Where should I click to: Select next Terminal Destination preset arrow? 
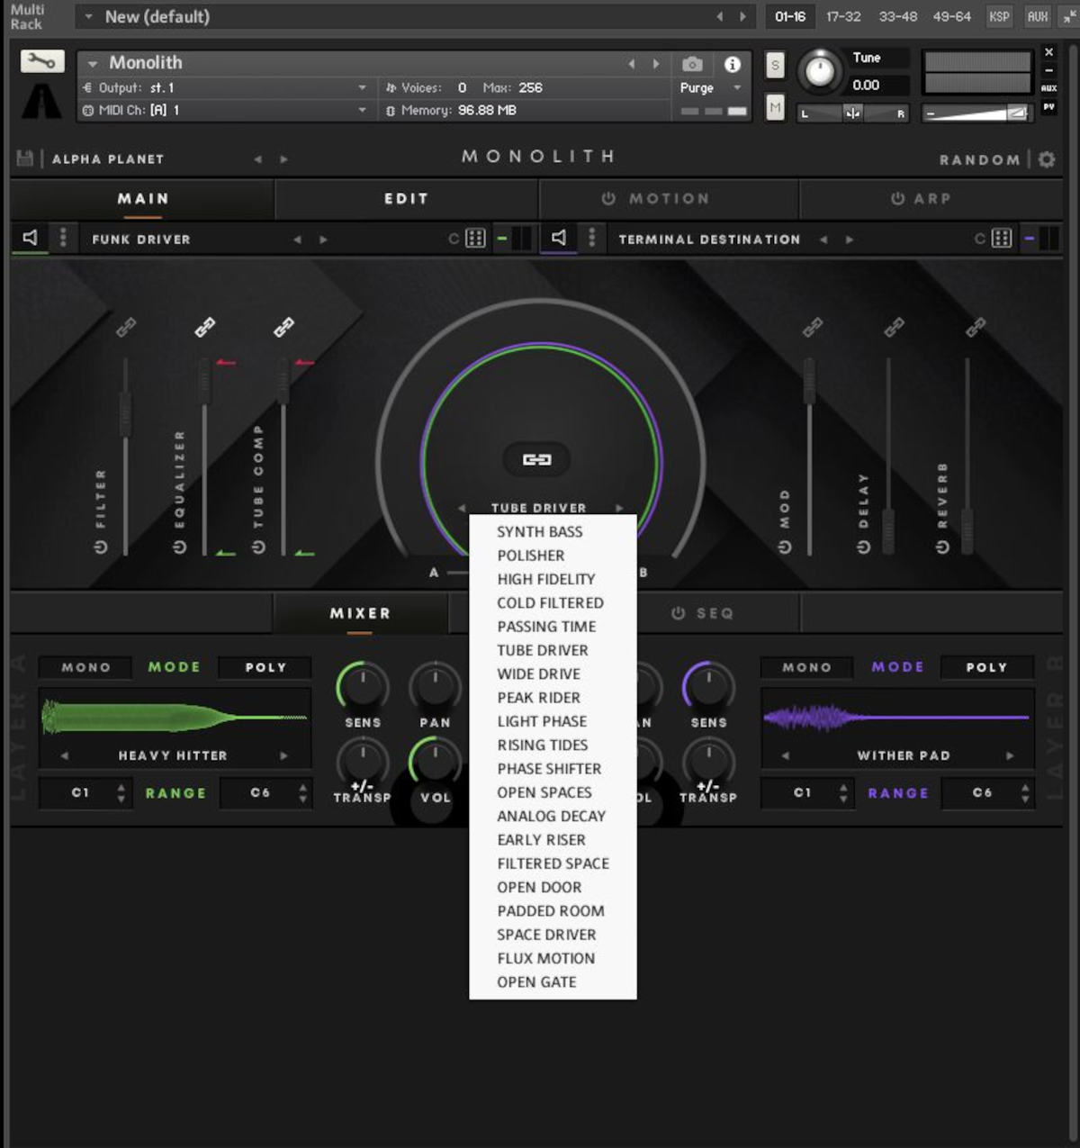click(850, 240)
